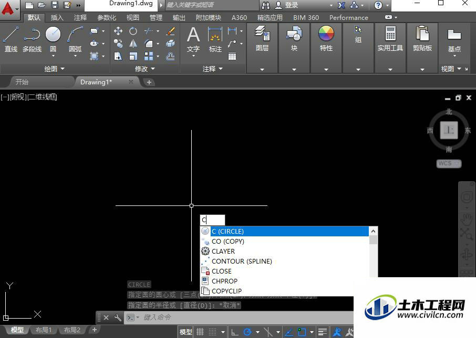Screen dimensions: 476x338
Task: Expand the Annotation (注释) panel
Action: pyautogui.click(x=212, y=69)
